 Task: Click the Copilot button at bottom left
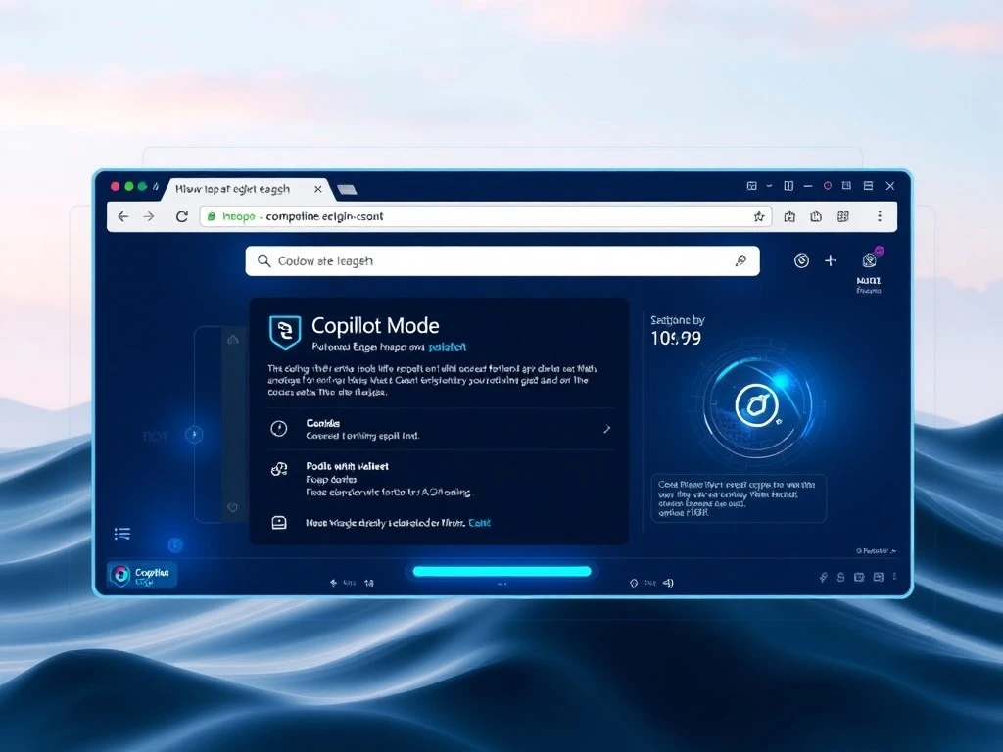coord(142,574)
